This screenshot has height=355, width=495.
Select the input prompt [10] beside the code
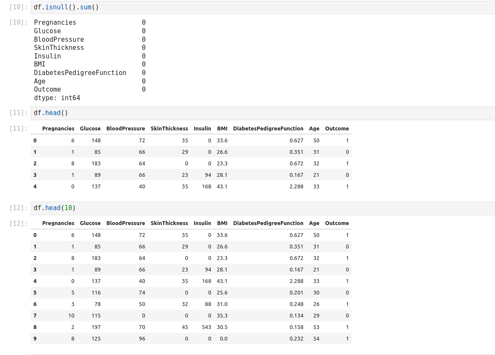point(18,7)
